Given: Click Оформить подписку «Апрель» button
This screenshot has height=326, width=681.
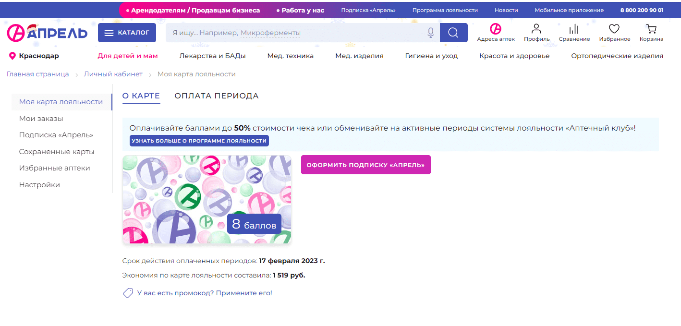Looking at the screenshot, I should [366, 165].
